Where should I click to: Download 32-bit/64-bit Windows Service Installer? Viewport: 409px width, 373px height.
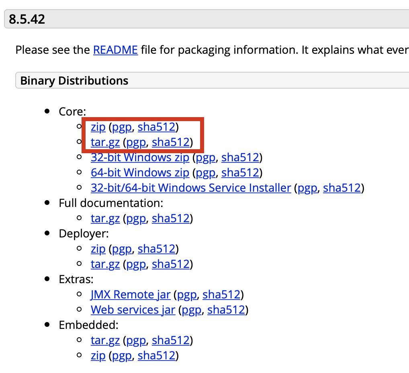[191, 188]
